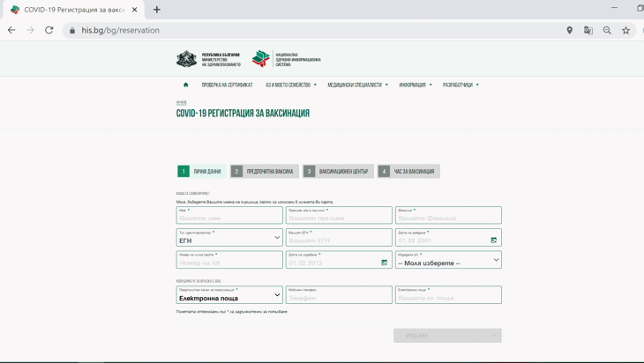Click the translate page icon
This screenshot has height=363, width=644.
pyautogui.click(x=588, y=30)
